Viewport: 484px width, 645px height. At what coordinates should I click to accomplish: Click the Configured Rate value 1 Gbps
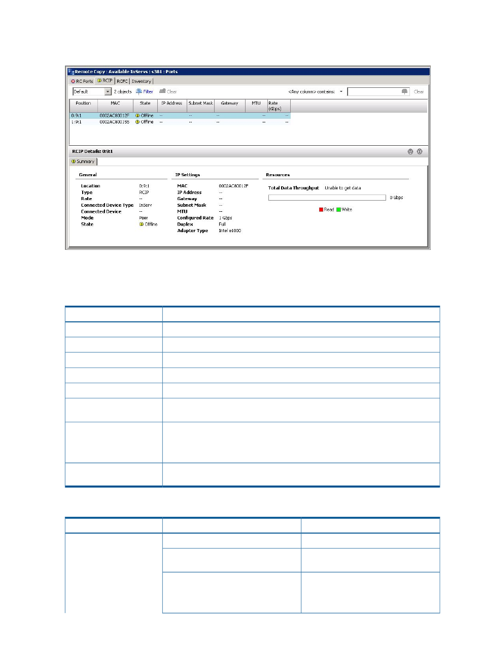[225, 218]
